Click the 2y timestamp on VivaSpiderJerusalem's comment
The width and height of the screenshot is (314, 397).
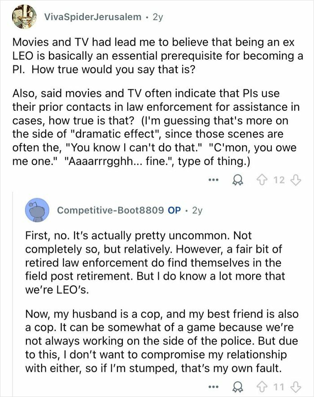(158, 17)
